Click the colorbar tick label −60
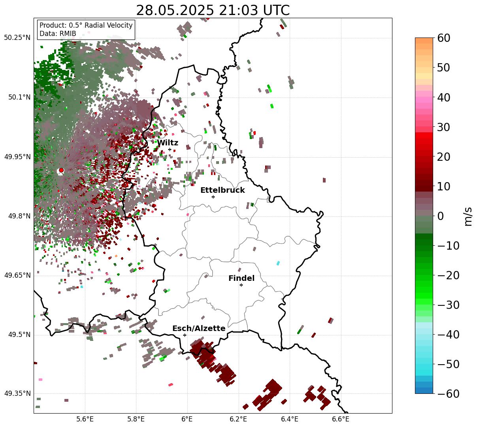The width and height of the screenshot is (477, 427). 449,394
